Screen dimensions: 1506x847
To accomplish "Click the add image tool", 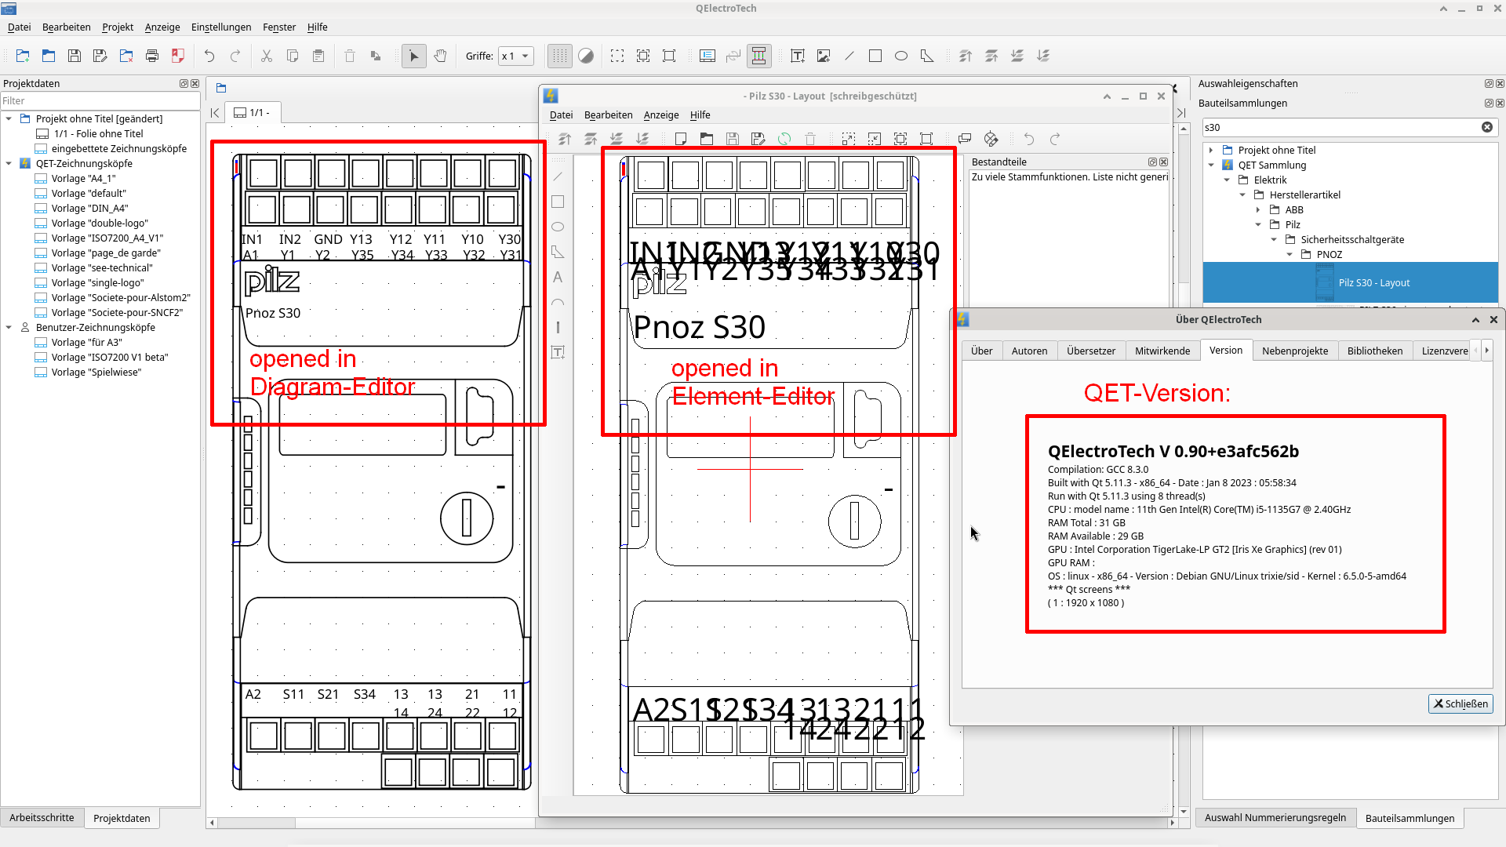I will [x=824, y=56].
